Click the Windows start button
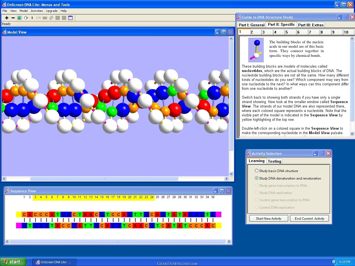 (13, 262)
